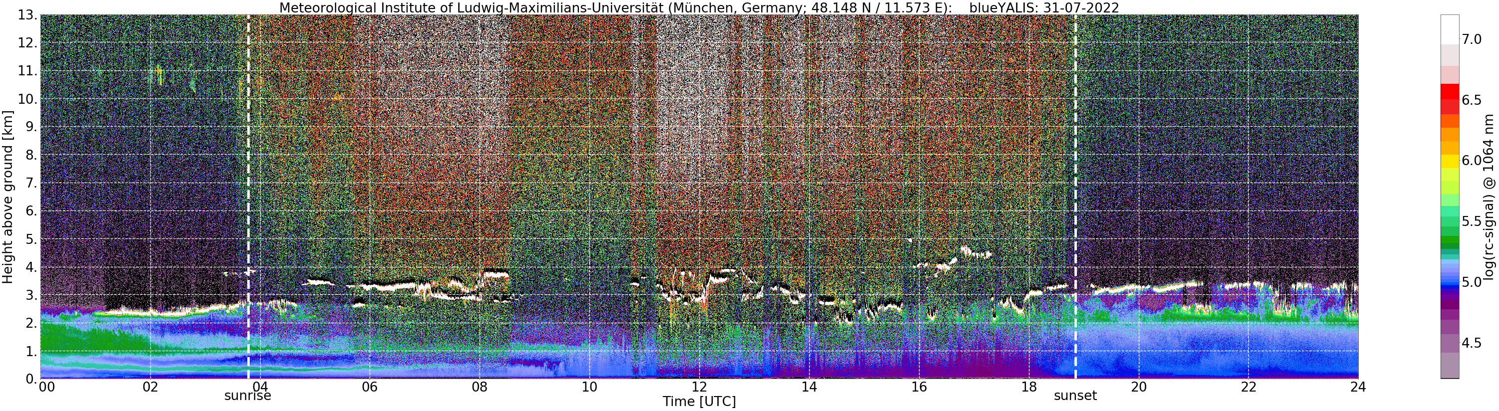The image size is (1499, 411).
Task: Click the x-axis tick label '06'
Action: pyautogui.click(x=370, y=387)
